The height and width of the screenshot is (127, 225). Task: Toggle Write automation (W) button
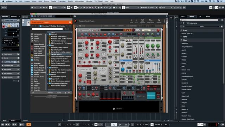44,7
